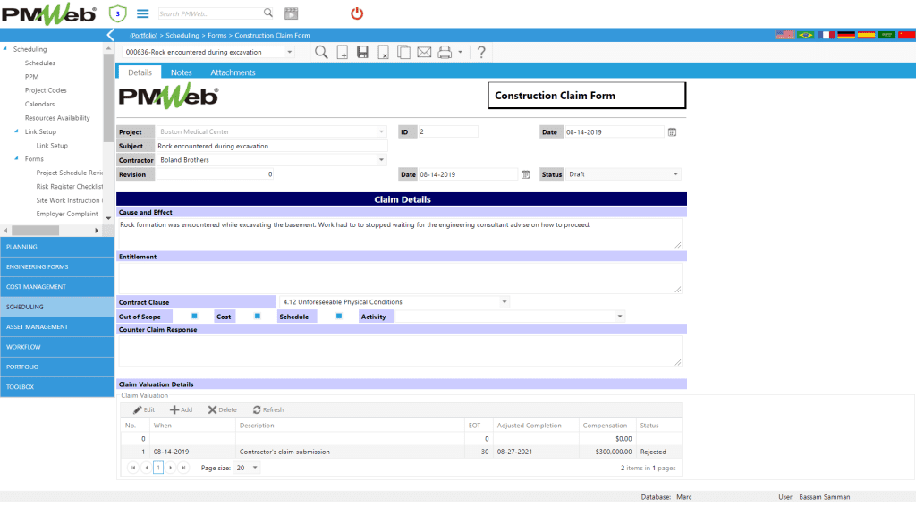Collapse the sidebar with the back chevron
Image resolution: width=916 pixels, height=515 pixels.
pyautogui.click(x=110, y=35)
